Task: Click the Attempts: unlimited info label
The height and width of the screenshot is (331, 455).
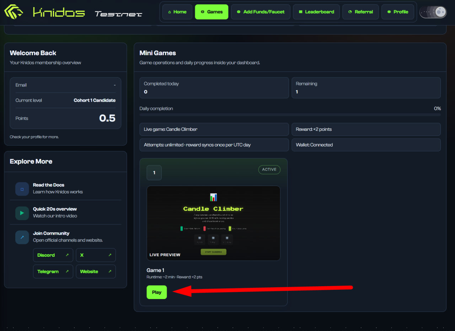Action: [214, 145]
